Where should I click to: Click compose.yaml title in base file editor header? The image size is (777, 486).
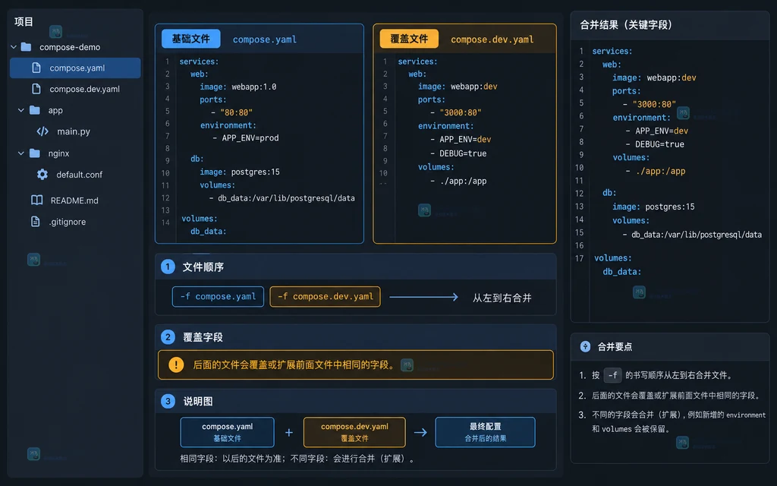click(x=265, y=39)
